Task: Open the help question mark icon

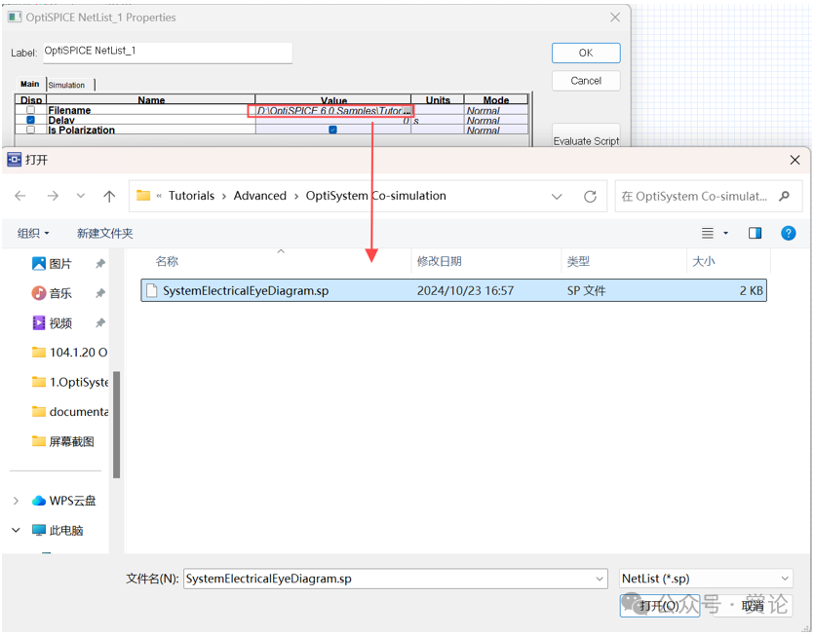Action: [788, 234]
